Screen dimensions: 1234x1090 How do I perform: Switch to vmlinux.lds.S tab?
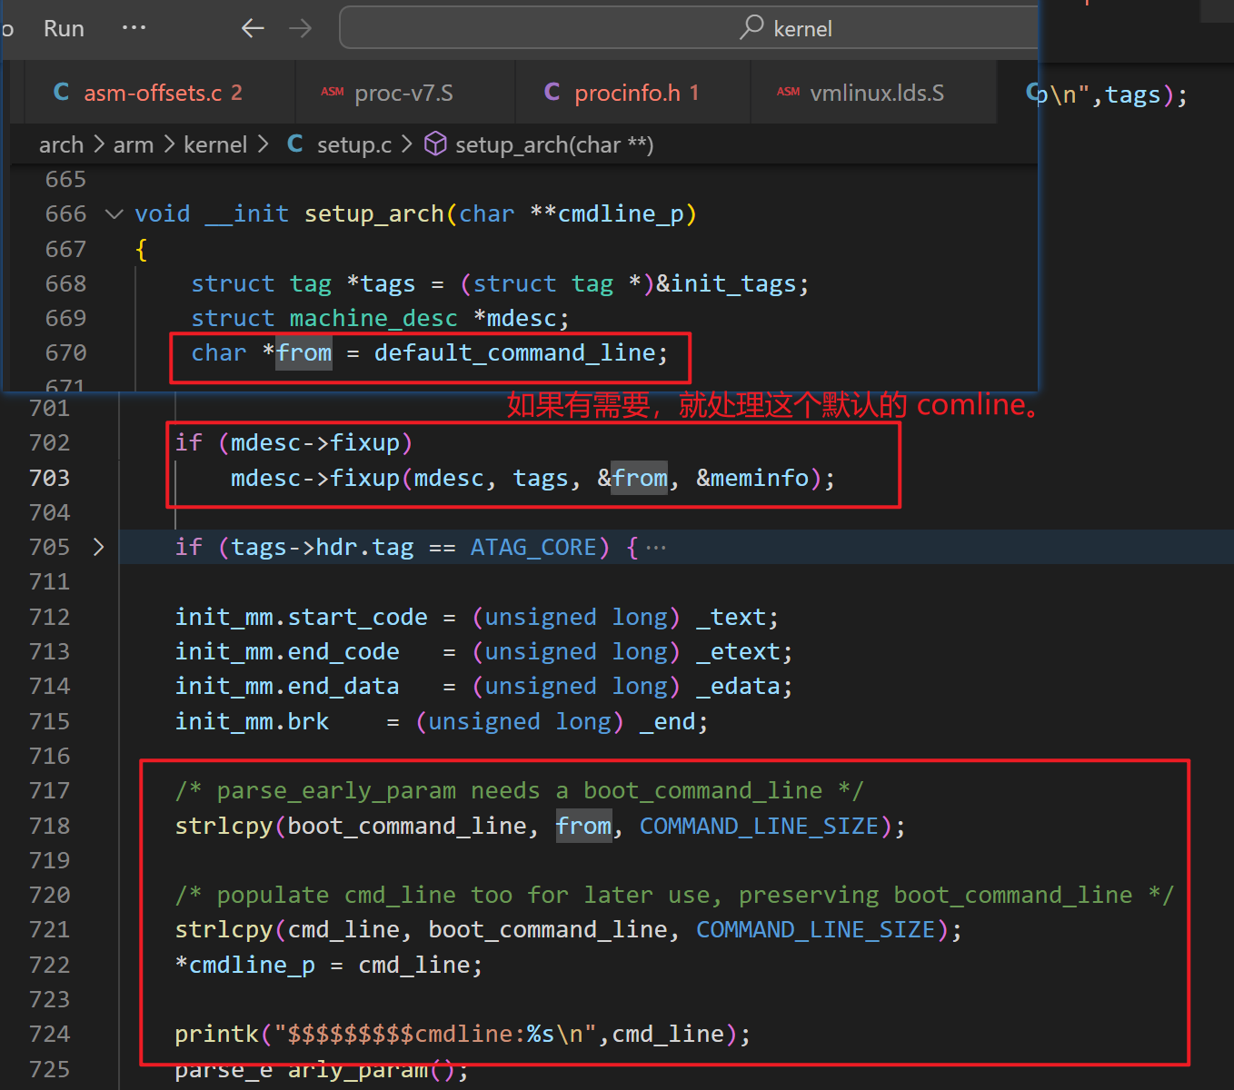coord(874,93)
